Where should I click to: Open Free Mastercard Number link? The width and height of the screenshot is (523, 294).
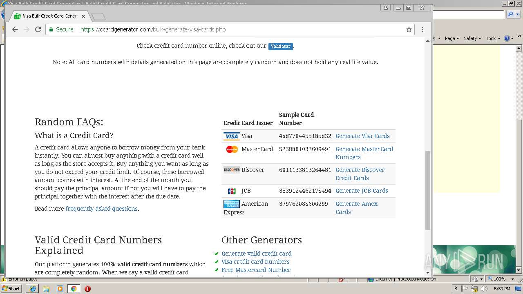click(256, 270)
